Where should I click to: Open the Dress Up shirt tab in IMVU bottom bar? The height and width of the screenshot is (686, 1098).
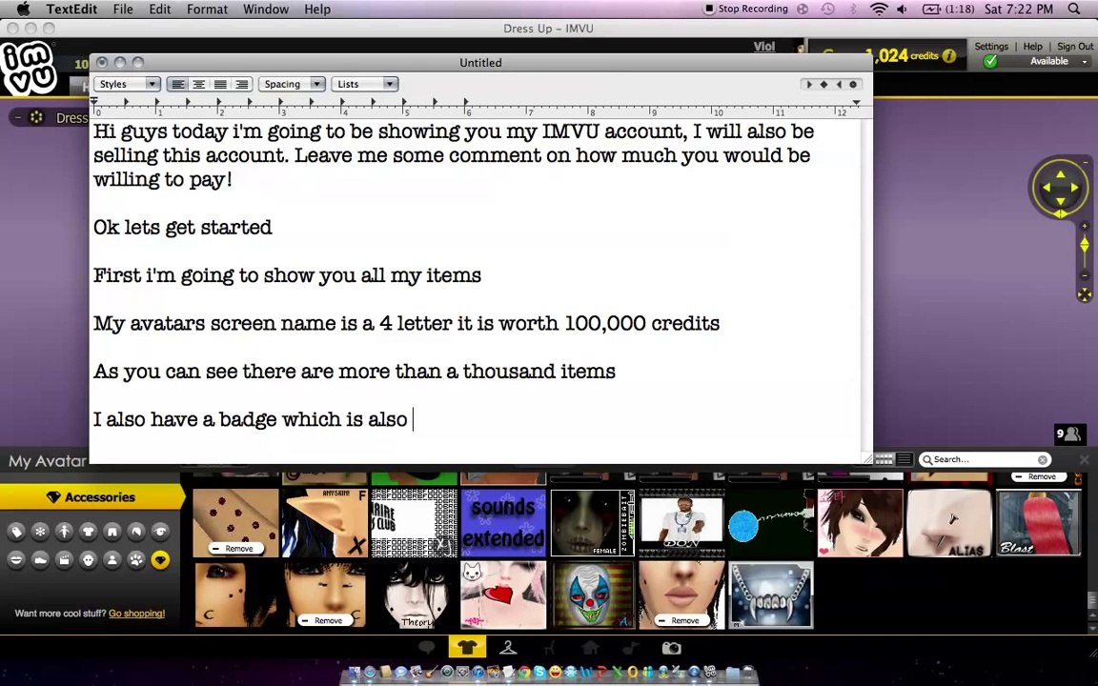coord(467,647)
